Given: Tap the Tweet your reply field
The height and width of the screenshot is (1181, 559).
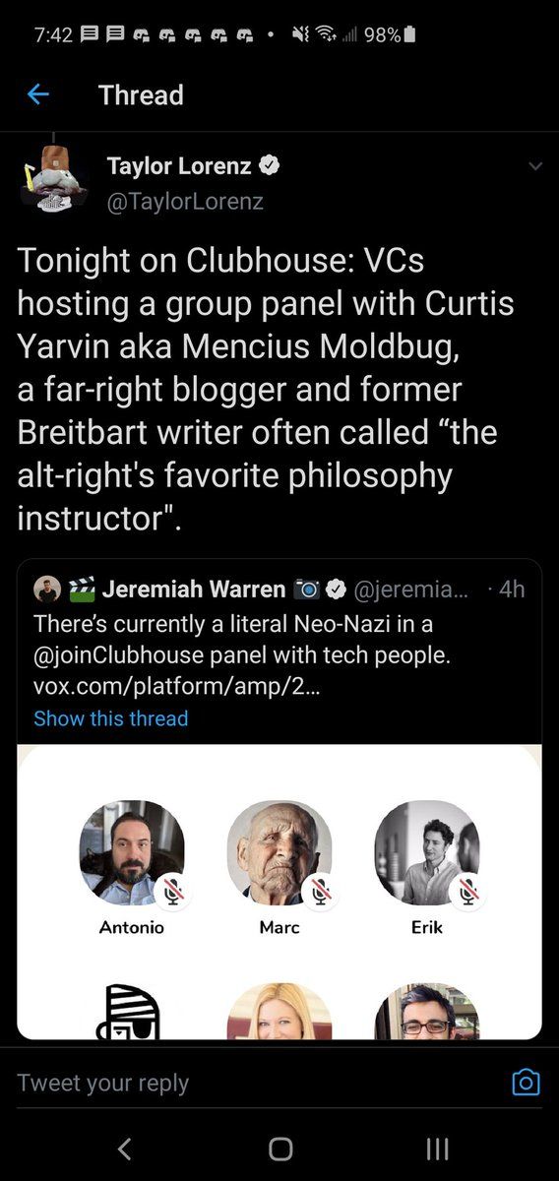Looking at the screenshot, I should [x=256, y=1084].
